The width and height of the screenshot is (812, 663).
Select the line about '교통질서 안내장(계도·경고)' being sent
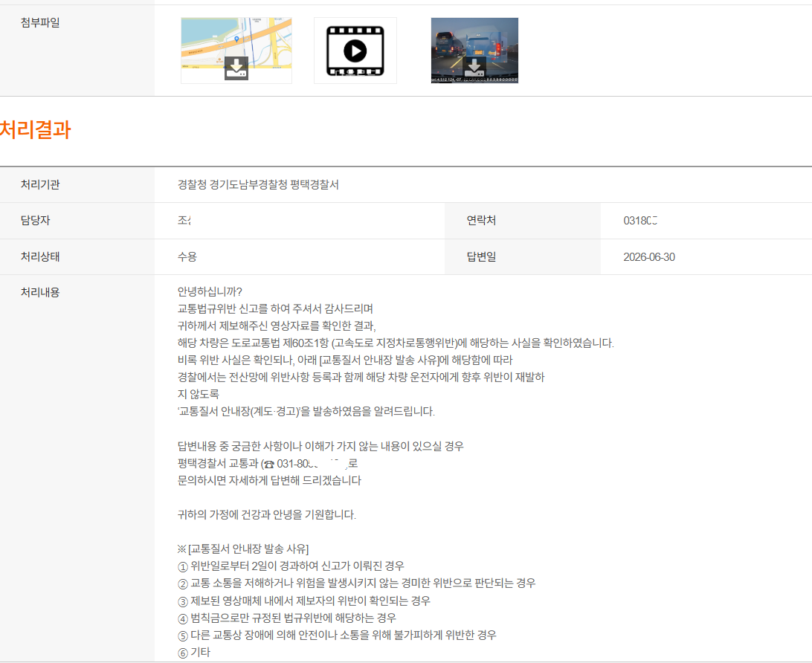pyautogui.click(x=306, y=412)
